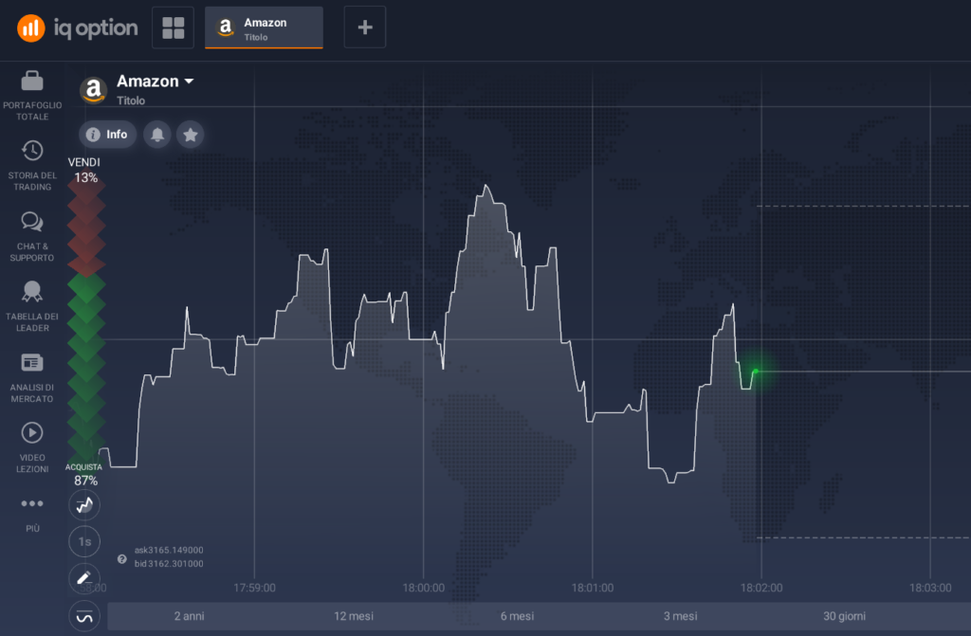Click the 18:02:00 time axis label
The image size is (971, 636).
(x=761, y=588)
